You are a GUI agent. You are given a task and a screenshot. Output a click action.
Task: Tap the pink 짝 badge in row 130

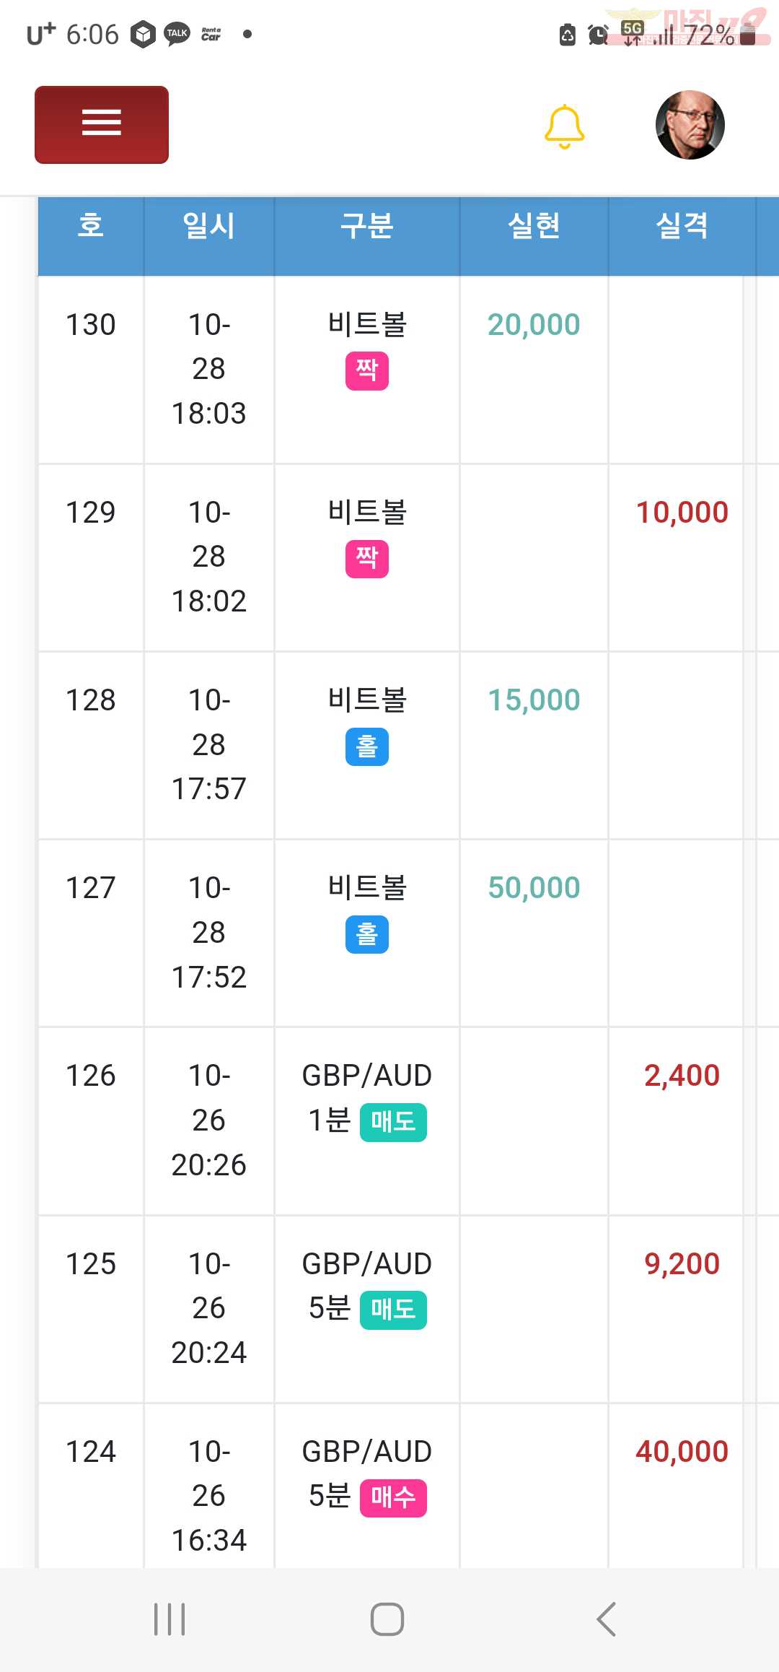(367, 371)
